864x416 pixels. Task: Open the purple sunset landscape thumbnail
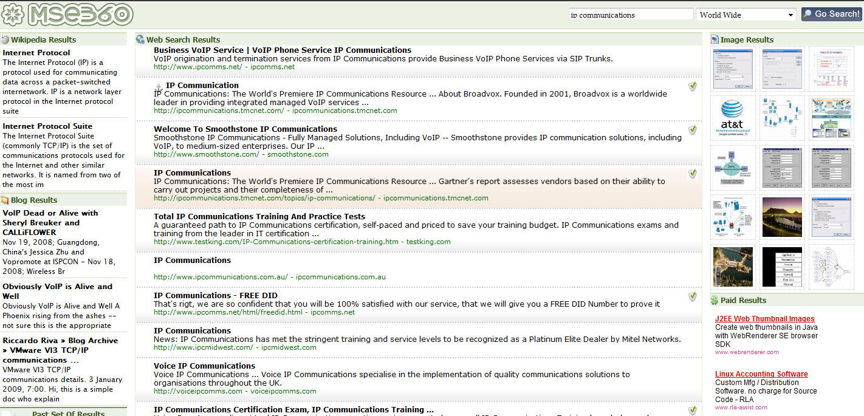781,217
